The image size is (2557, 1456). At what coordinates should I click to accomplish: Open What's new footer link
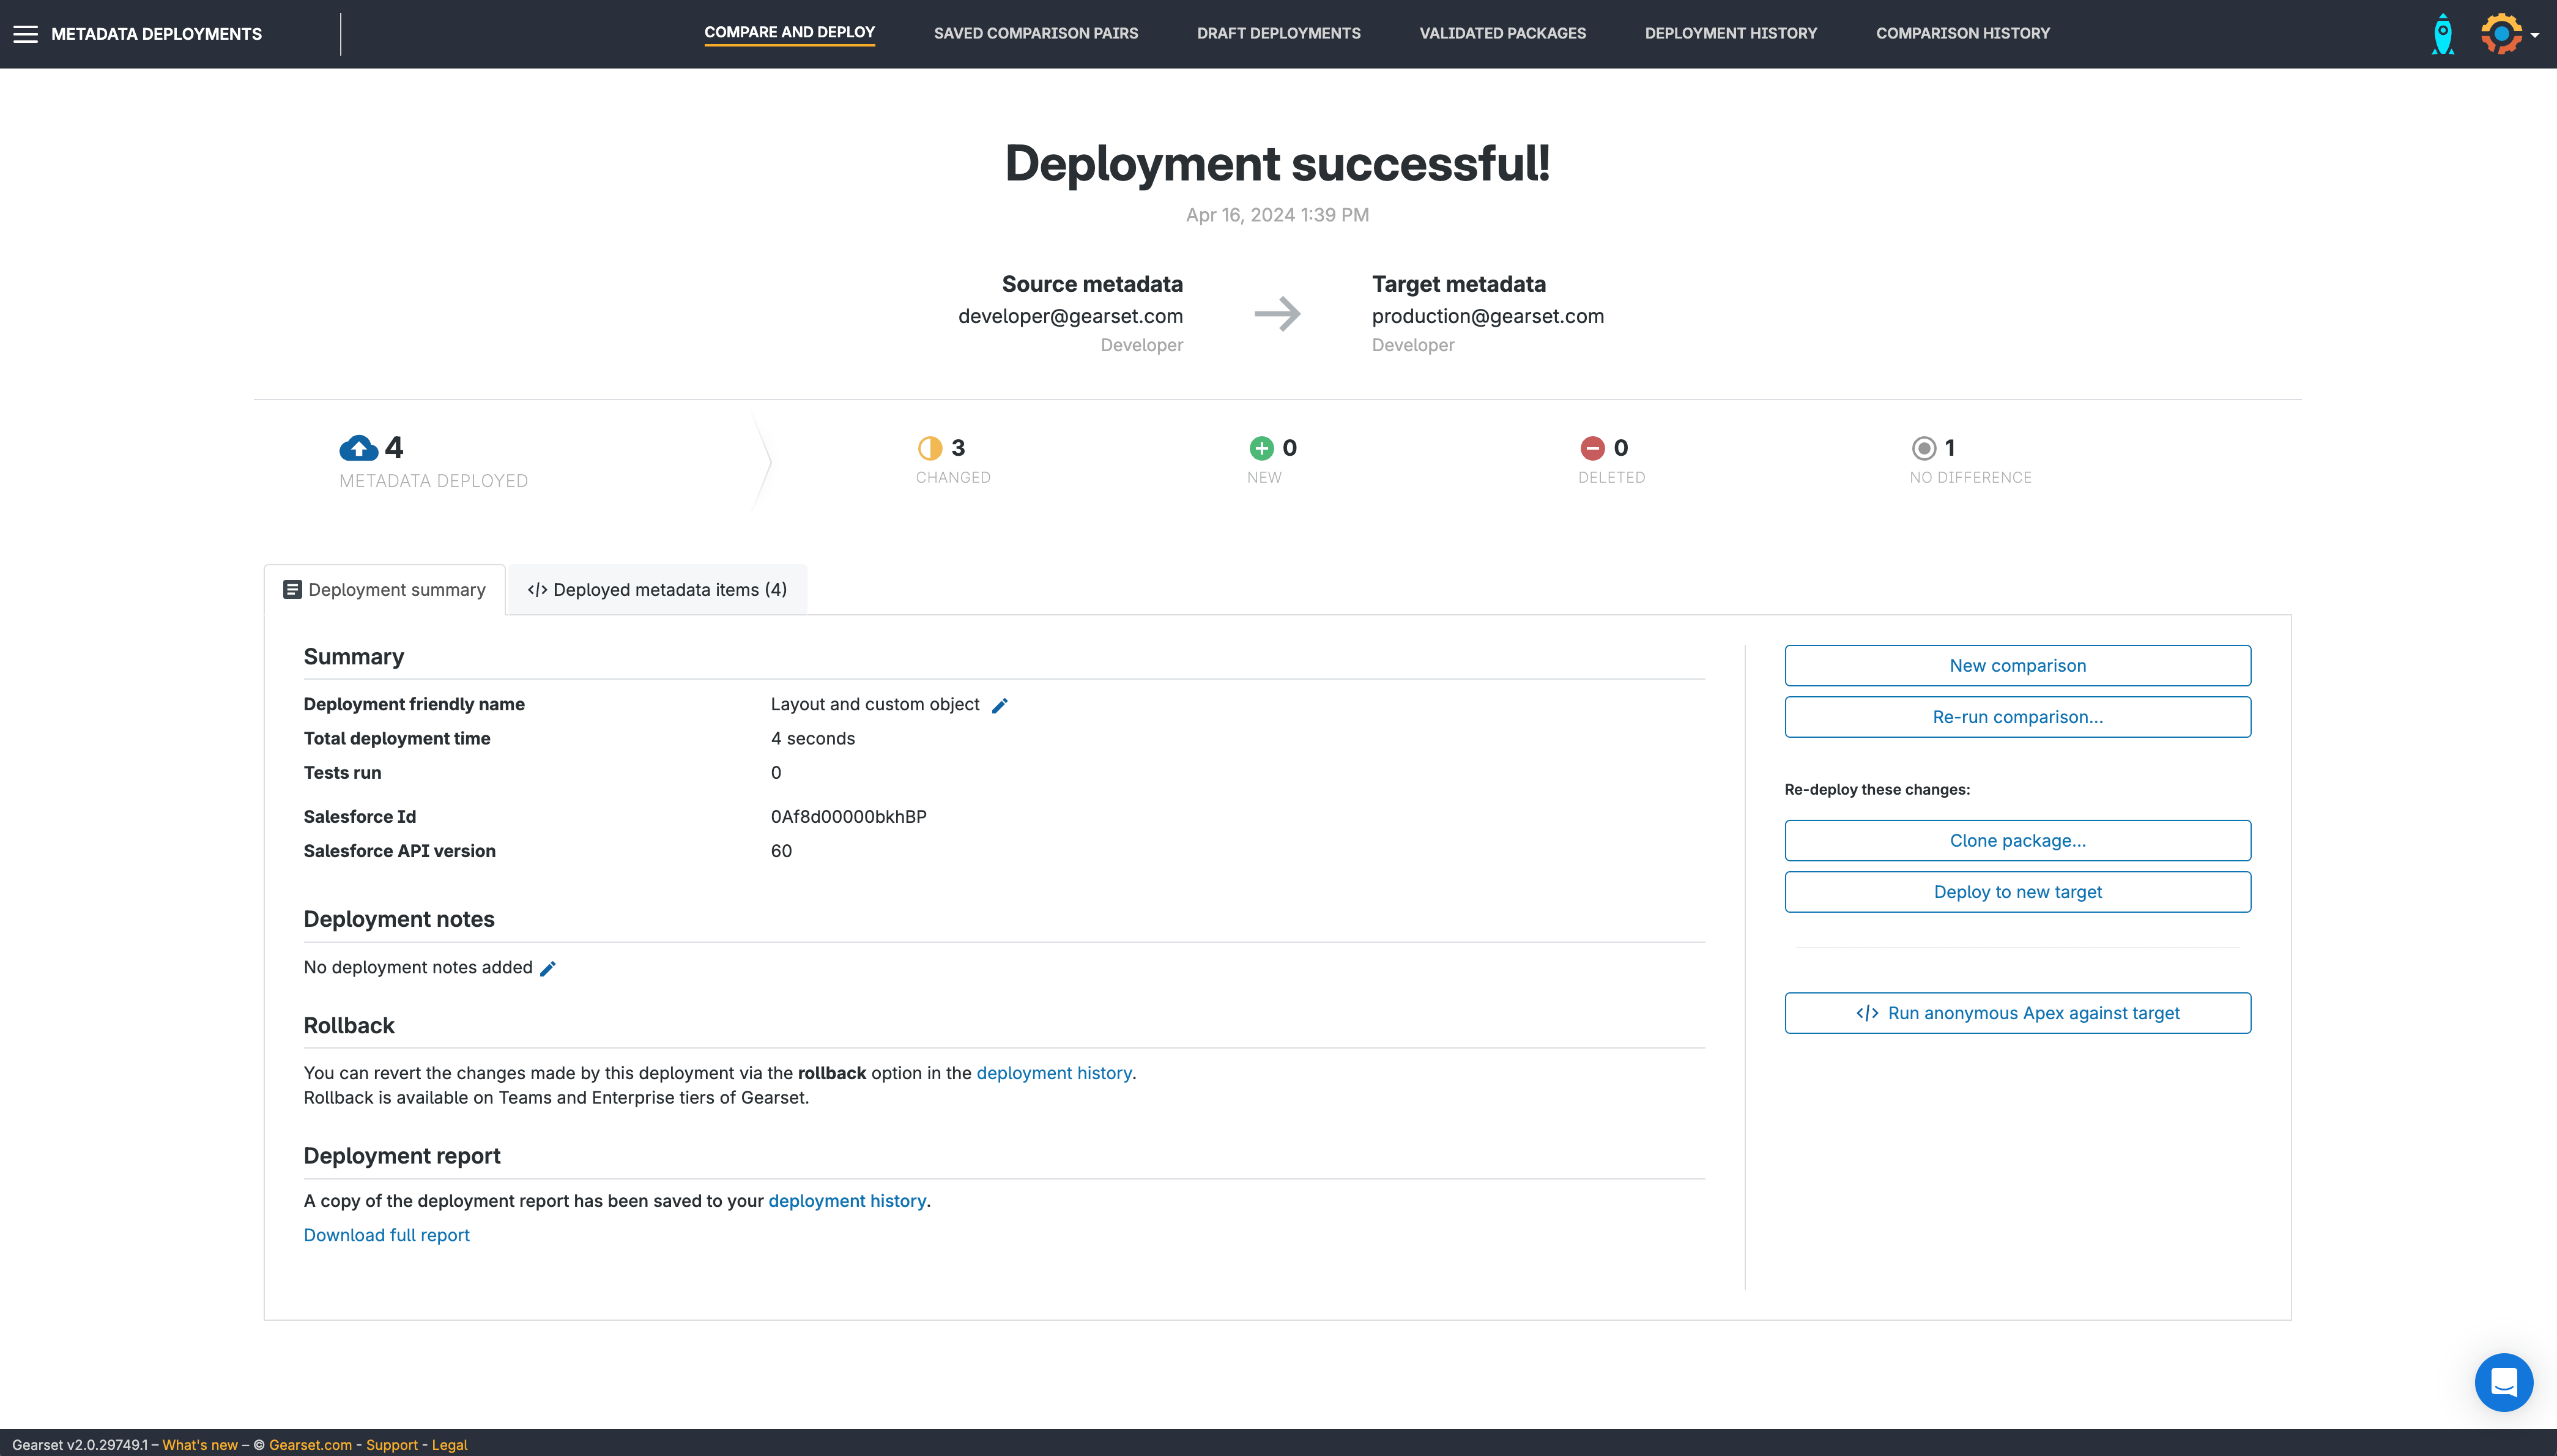pyautogui.click(x=200, y=1445)
